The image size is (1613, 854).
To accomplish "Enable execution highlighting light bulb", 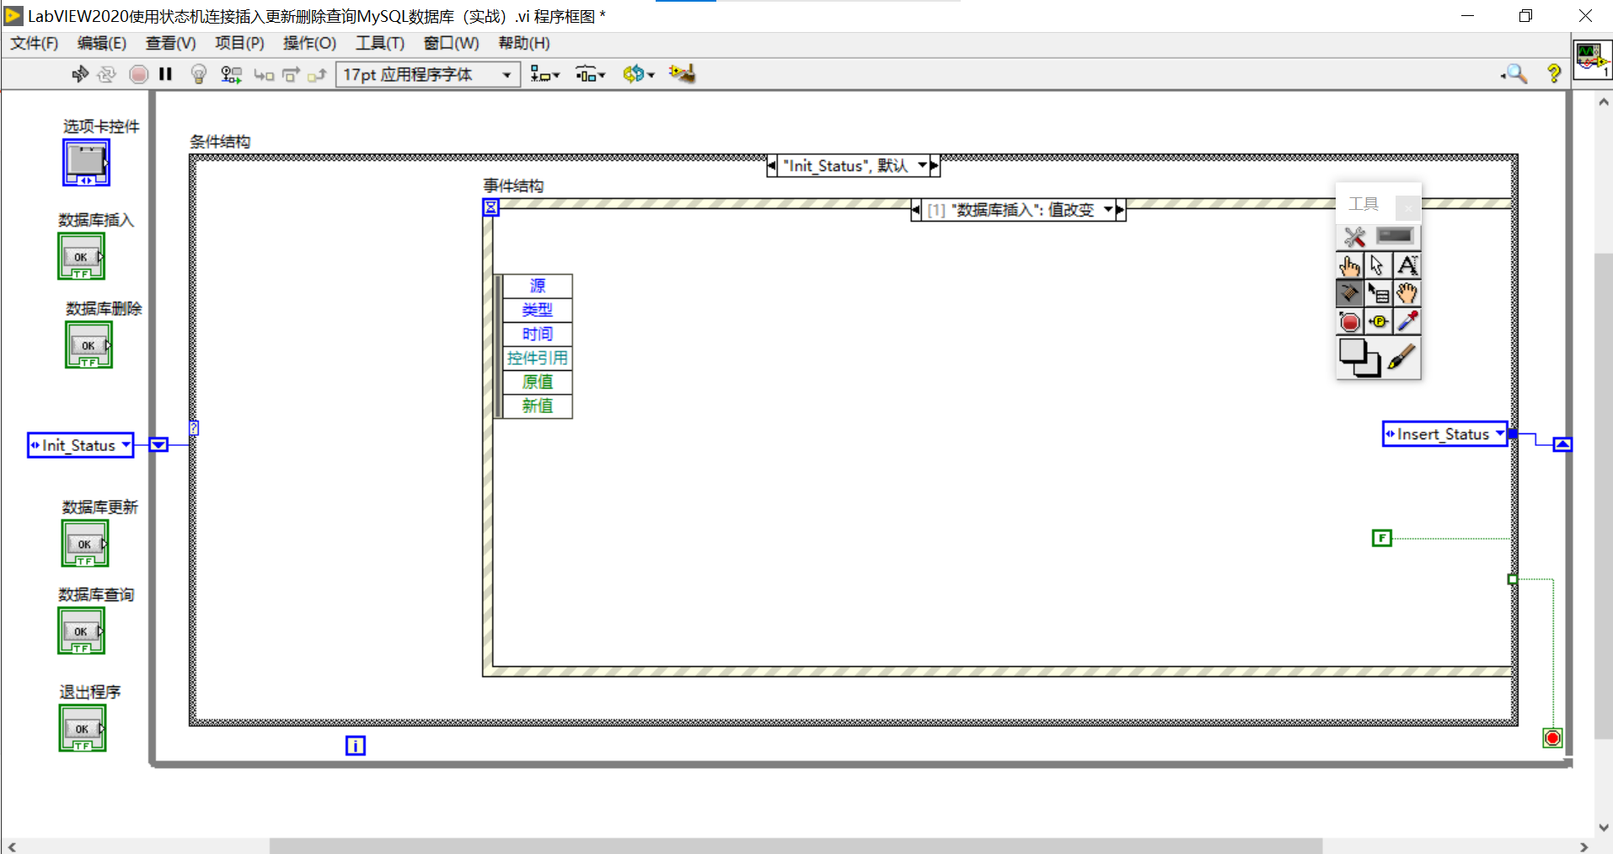I will [x=198, y=74].
